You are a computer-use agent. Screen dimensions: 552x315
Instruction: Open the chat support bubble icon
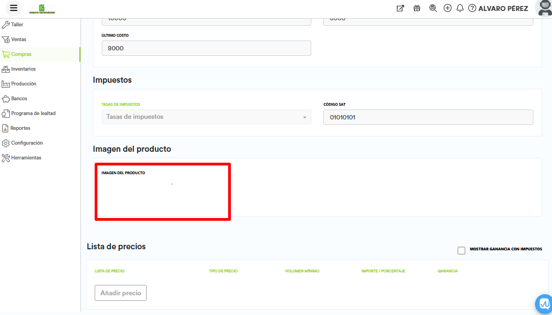coord(544,303)
